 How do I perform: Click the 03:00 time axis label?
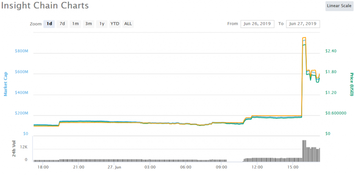point(150,167)
